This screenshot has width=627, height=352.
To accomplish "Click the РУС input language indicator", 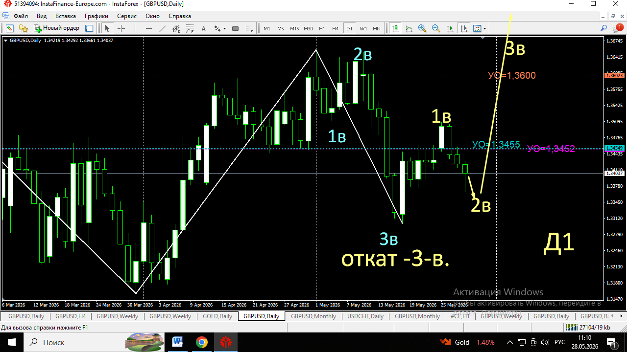I will pos(560,342).
